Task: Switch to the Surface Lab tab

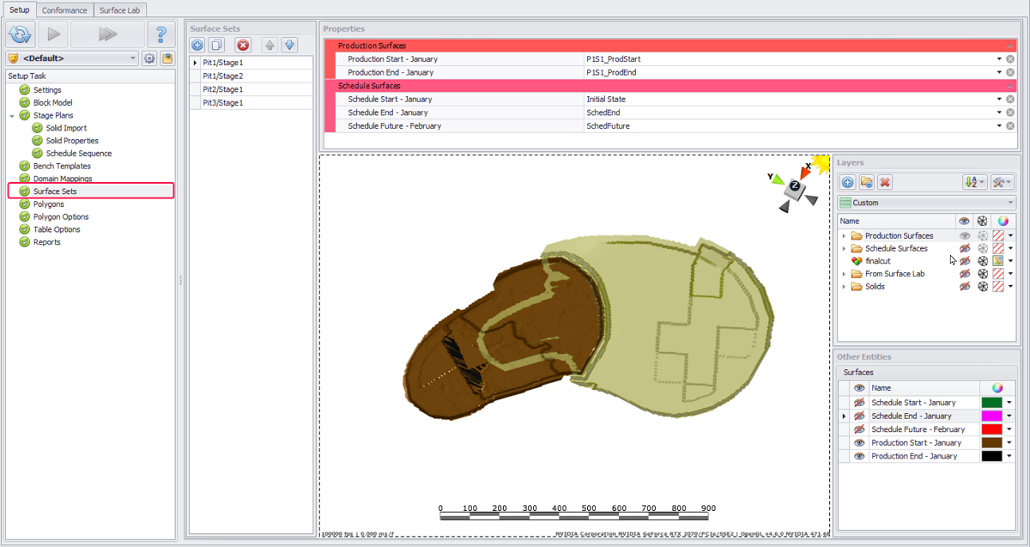Action: [x=120, y=9]
